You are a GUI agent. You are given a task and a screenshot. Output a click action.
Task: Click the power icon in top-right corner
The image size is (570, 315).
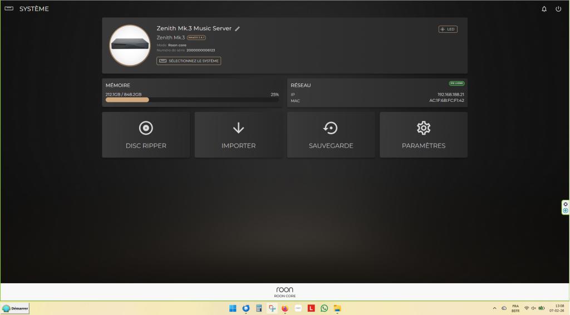[x=558, y=9]
